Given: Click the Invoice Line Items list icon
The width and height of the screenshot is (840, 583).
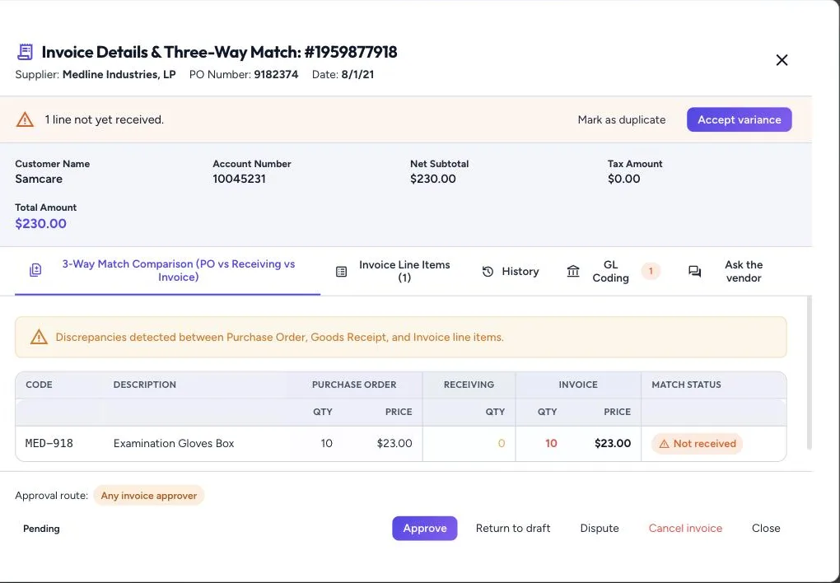Looking at the screenshot, I should (x=341, y=272).
